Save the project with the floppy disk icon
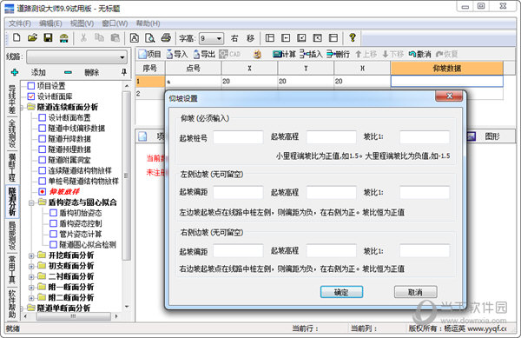This screenshot has width=521, height=338. (x=48, y=38)
